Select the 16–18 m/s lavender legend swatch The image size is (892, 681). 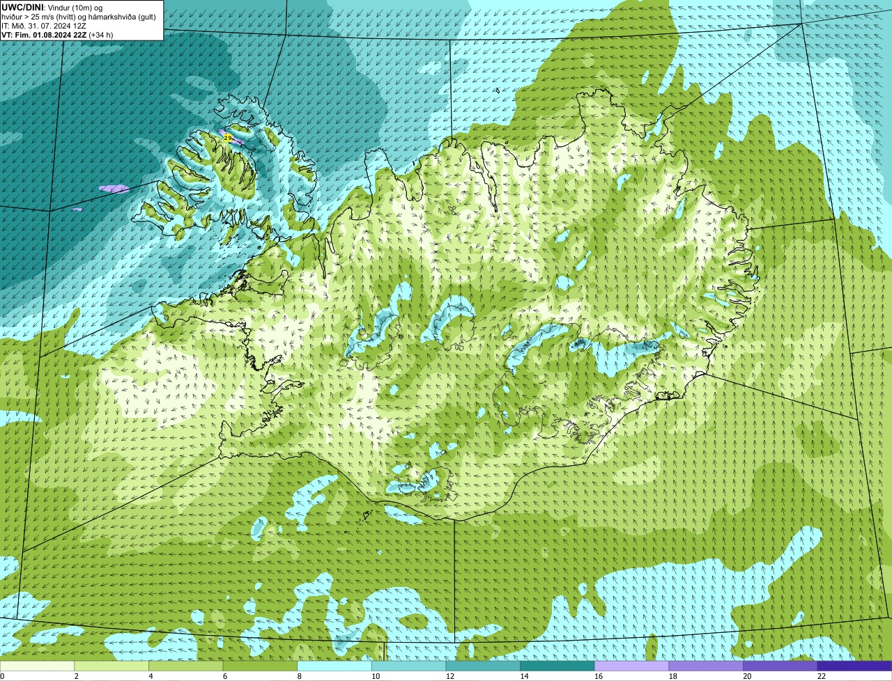tap(631, 666)
